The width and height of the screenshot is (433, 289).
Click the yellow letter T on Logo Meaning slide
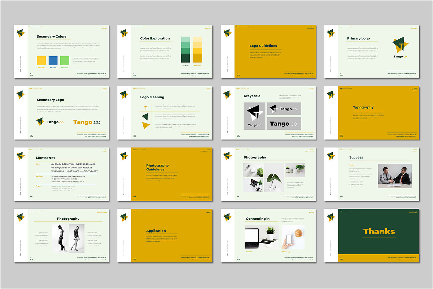click(x=146, y=108)
